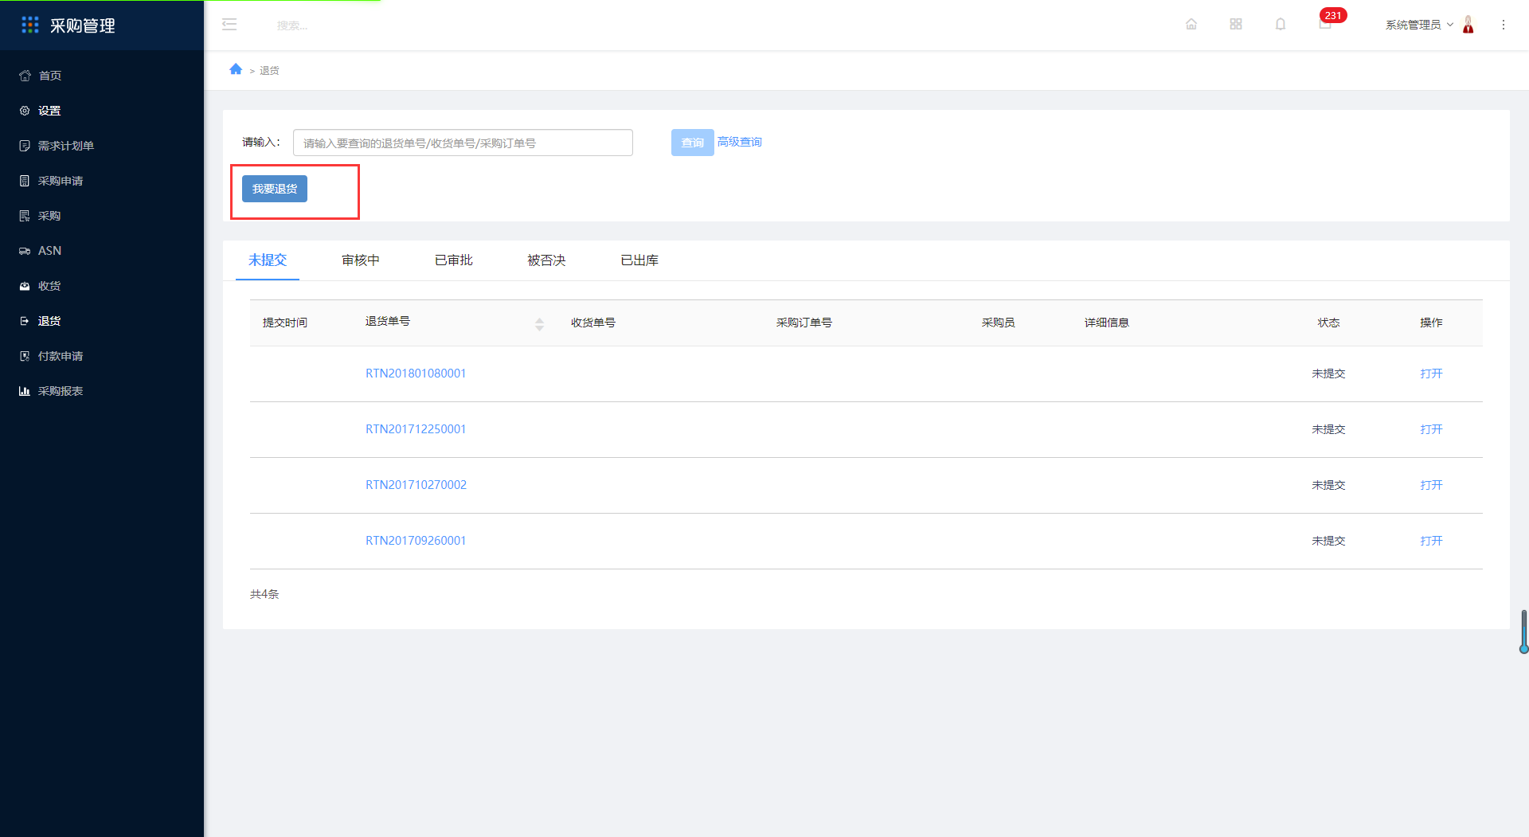
Task: Focus the top 搜索 search box
Action: coord(292,25)
